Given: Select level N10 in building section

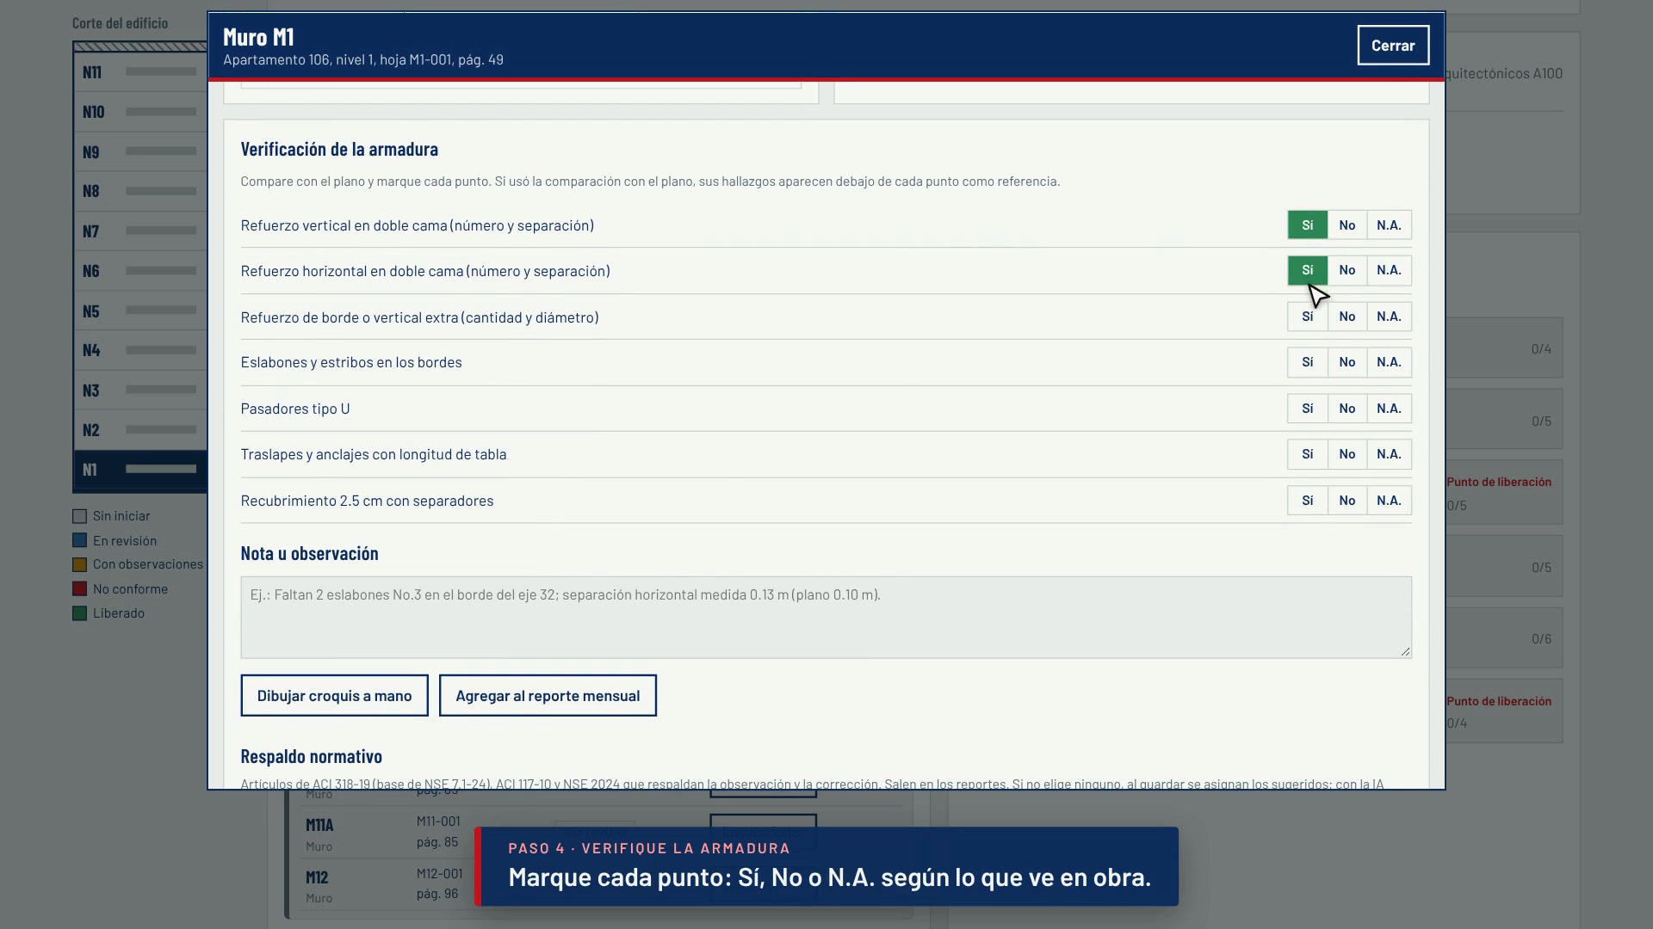Looking at the screenshot, I should pos(140,112).
